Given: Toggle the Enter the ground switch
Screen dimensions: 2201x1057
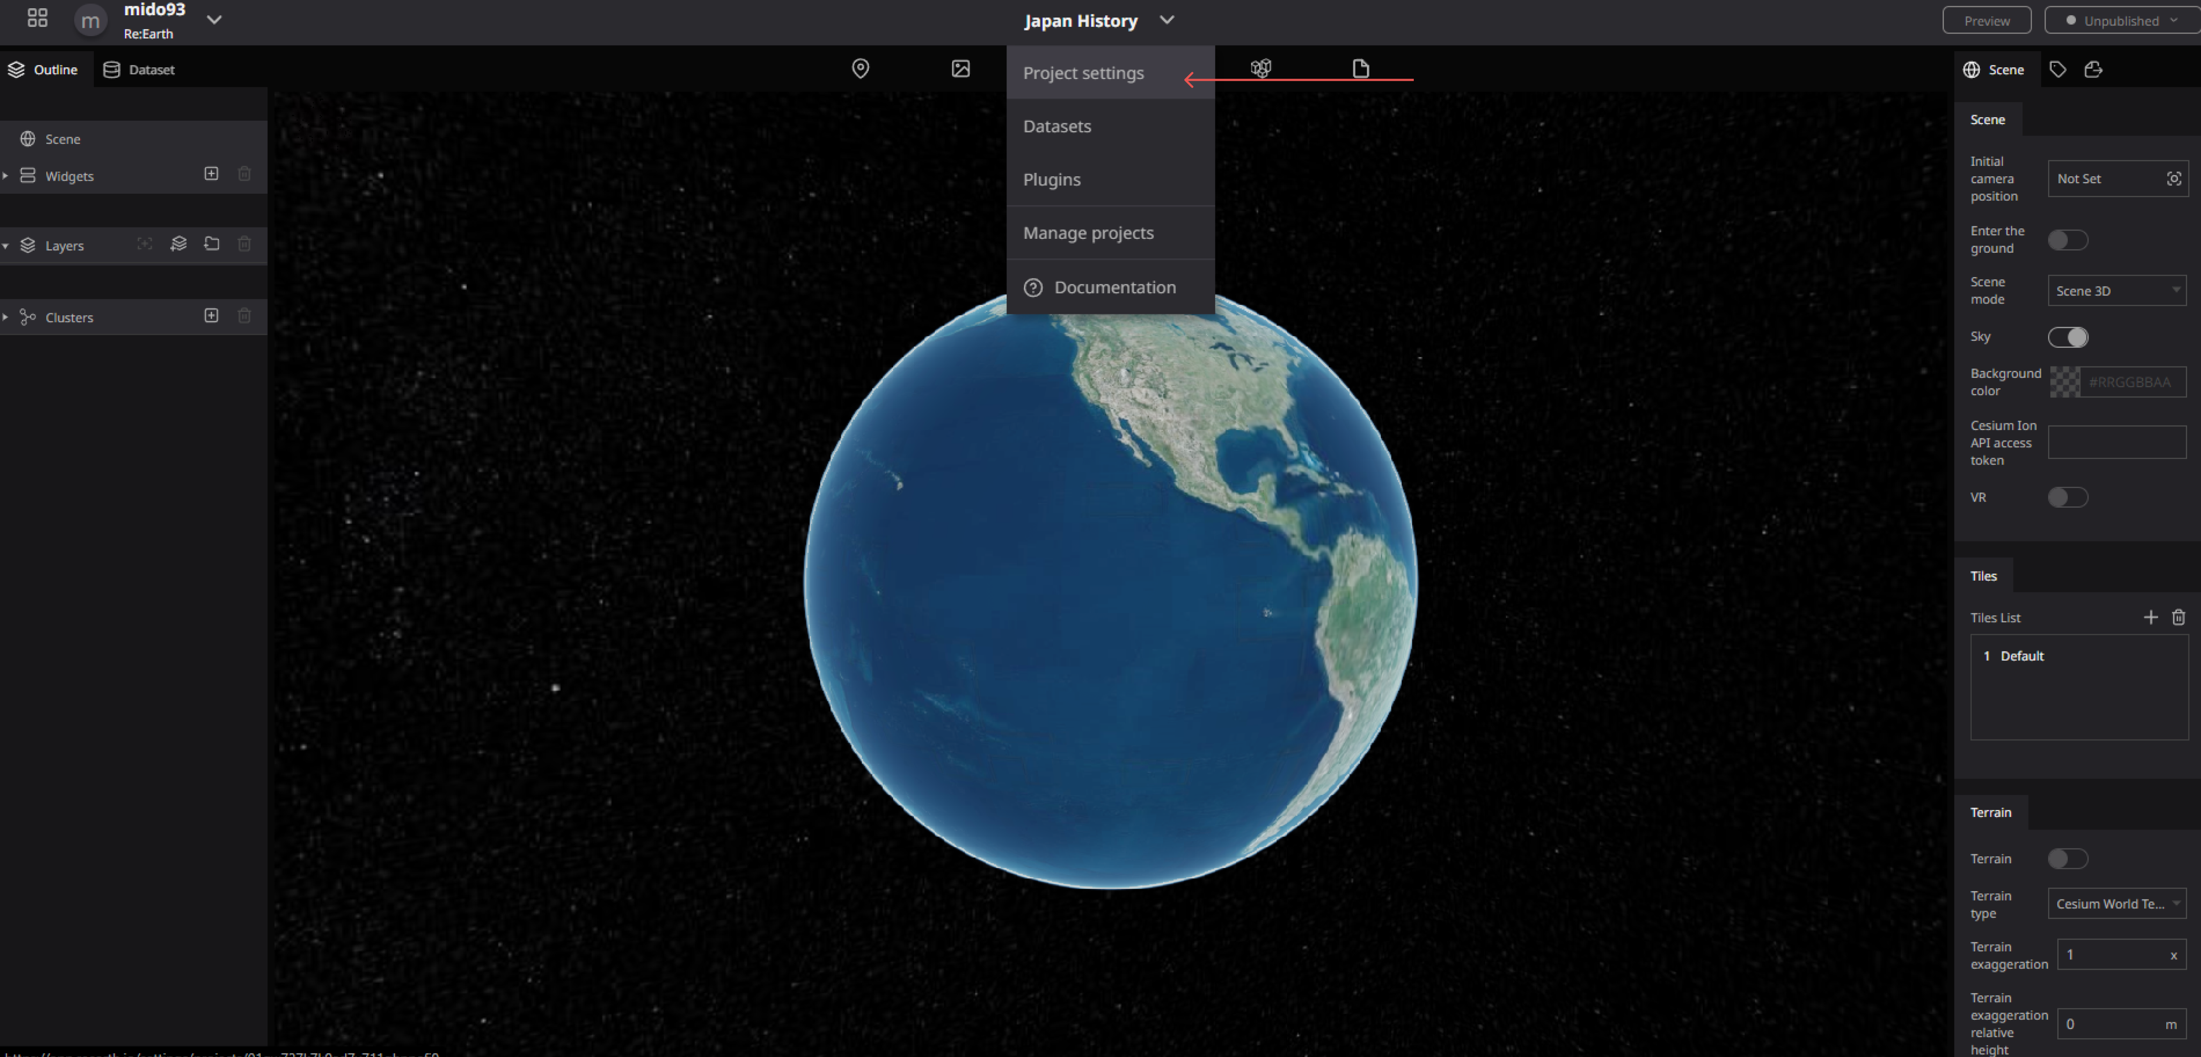Looking at the screenshot, I should [x=2068, y=239].
